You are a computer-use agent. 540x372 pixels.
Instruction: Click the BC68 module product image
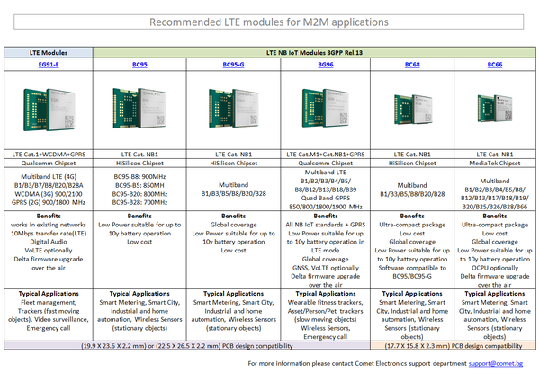point(412,110)
